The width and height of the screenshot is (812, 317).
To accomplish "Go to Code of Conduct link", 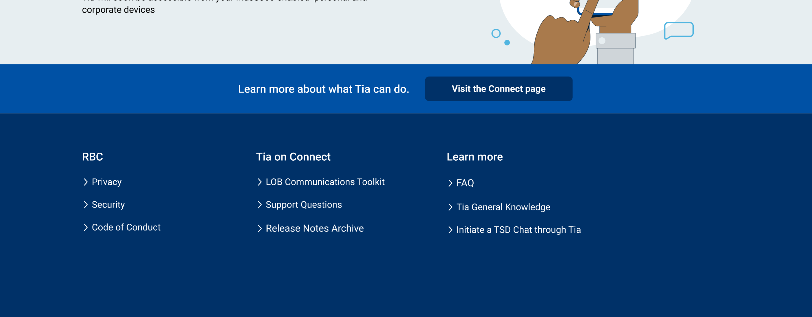I will [126, 227].
